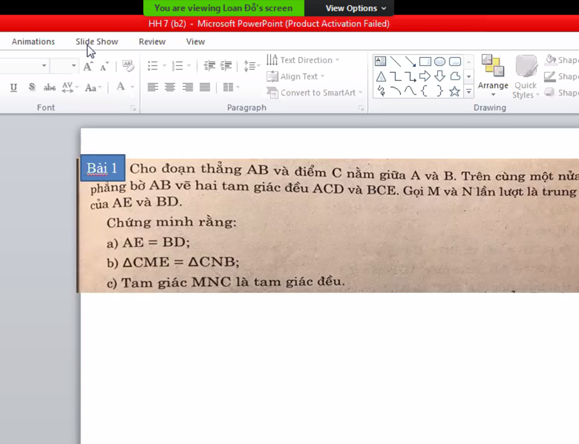Select the Freeform shape
The height and width of the screenshot is (444, 579).
click(x=455, y=76)
